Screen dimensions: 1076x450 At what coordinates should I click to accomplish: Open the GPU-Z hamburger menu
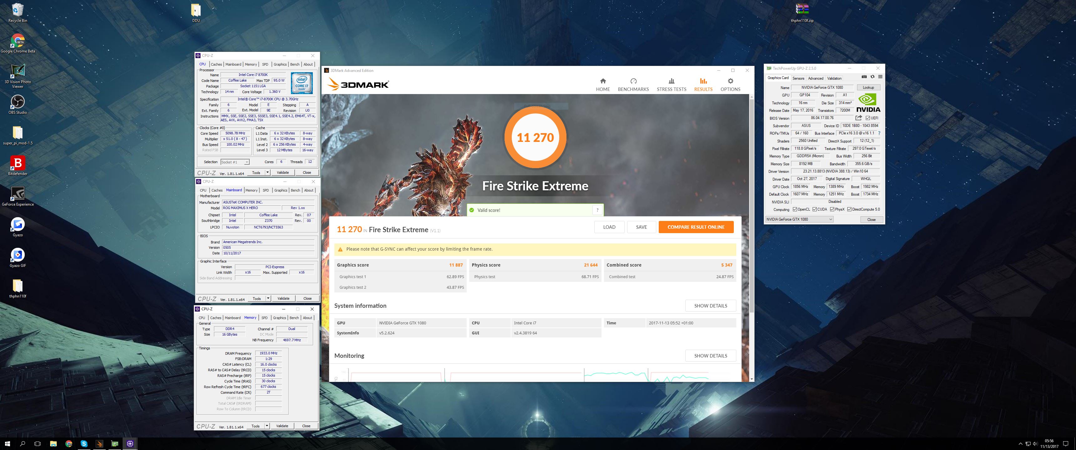(880, 77)
